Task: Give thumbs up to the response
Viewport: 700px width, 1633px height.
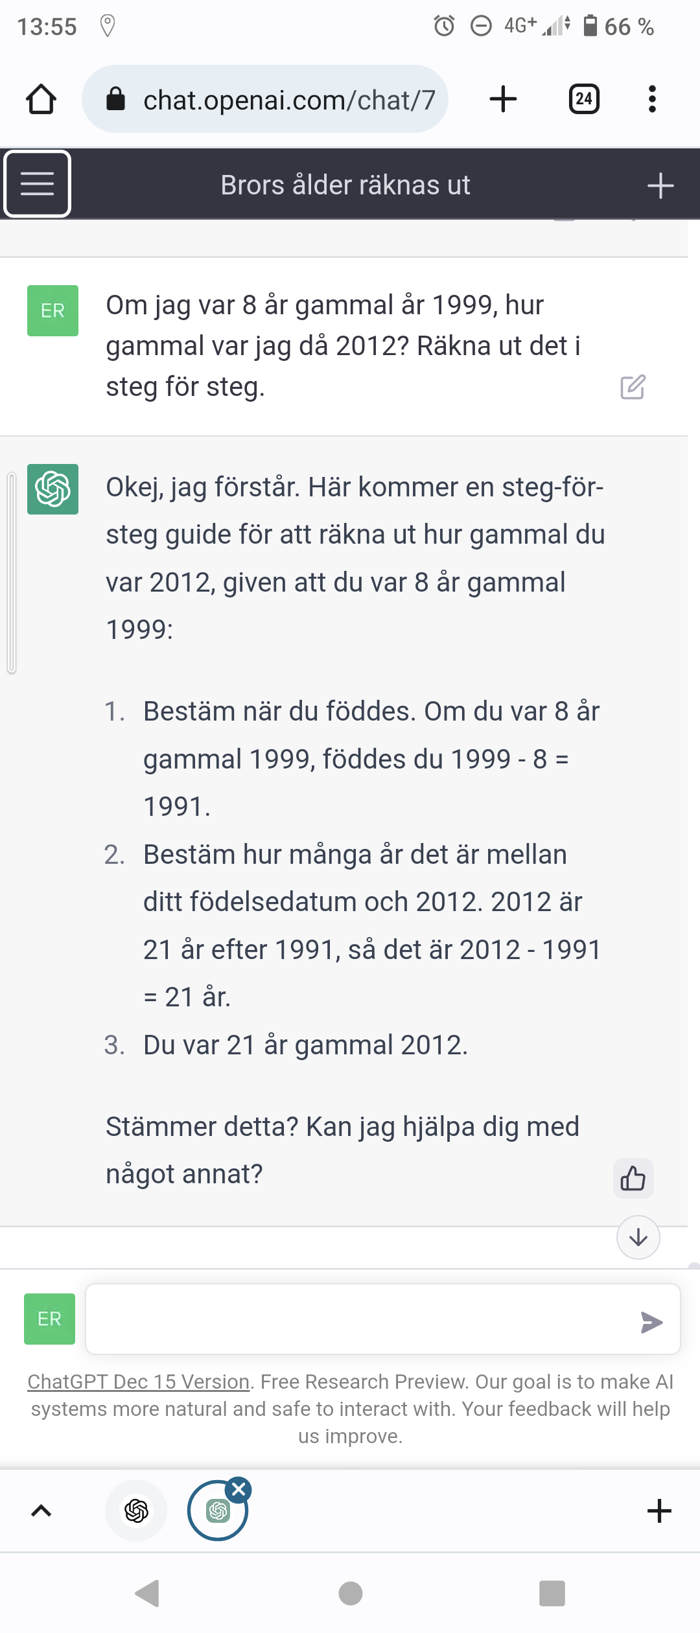Action: [x=633, y=1178]
